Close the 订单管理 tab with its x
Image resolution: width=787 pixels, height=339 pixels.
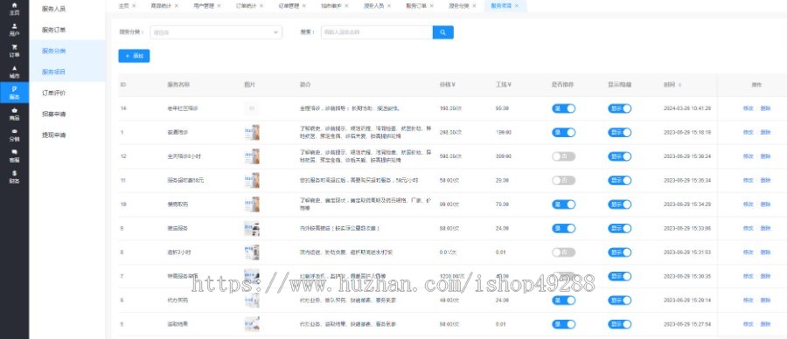click(303, 6)
